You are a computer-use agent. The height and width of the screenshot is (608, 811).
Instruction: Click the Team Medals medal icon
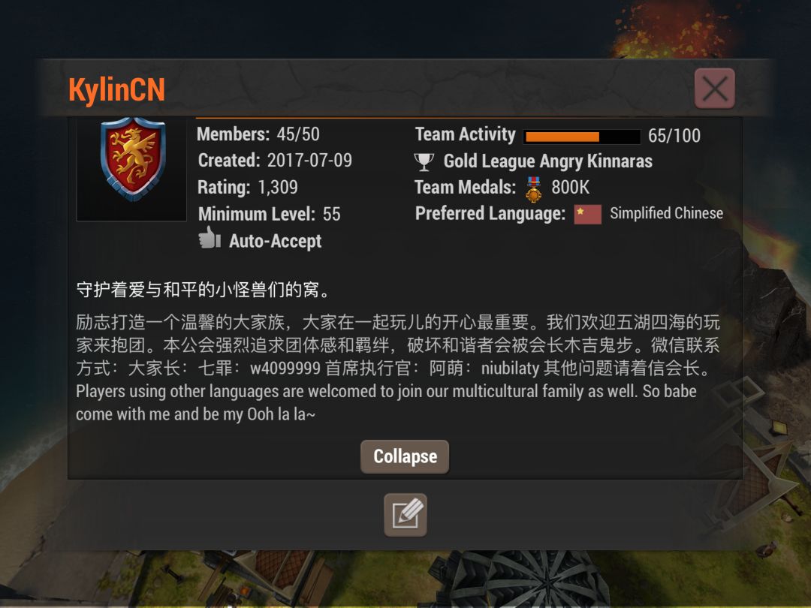point(534,188)
